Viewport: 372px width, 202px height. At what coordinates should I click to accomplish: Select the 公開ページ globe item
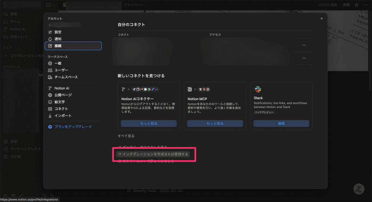coord(63,95)
